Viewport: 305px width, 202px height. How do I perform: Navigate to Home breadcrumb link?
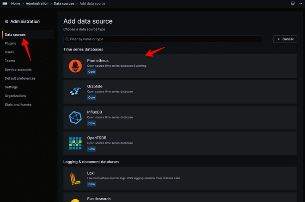click(x=15, y=4)
